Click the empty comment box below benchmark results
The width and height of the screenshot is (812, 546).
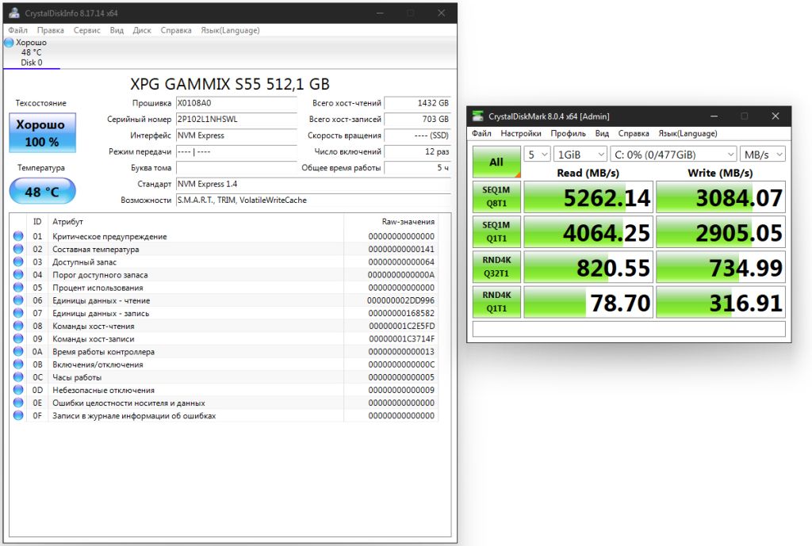pyautogui.click(x=629, y=329)
